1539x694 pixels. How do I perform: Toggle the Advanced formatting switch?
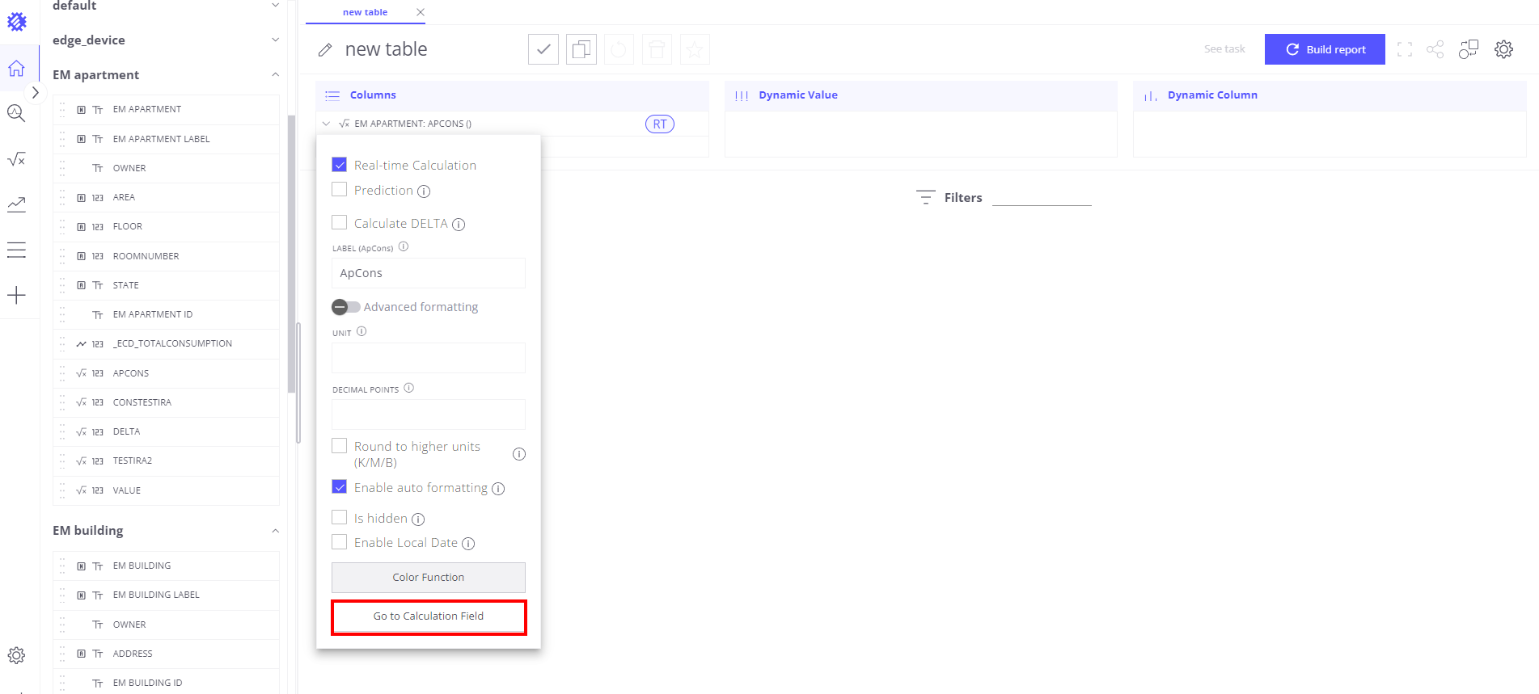(345, 307)
